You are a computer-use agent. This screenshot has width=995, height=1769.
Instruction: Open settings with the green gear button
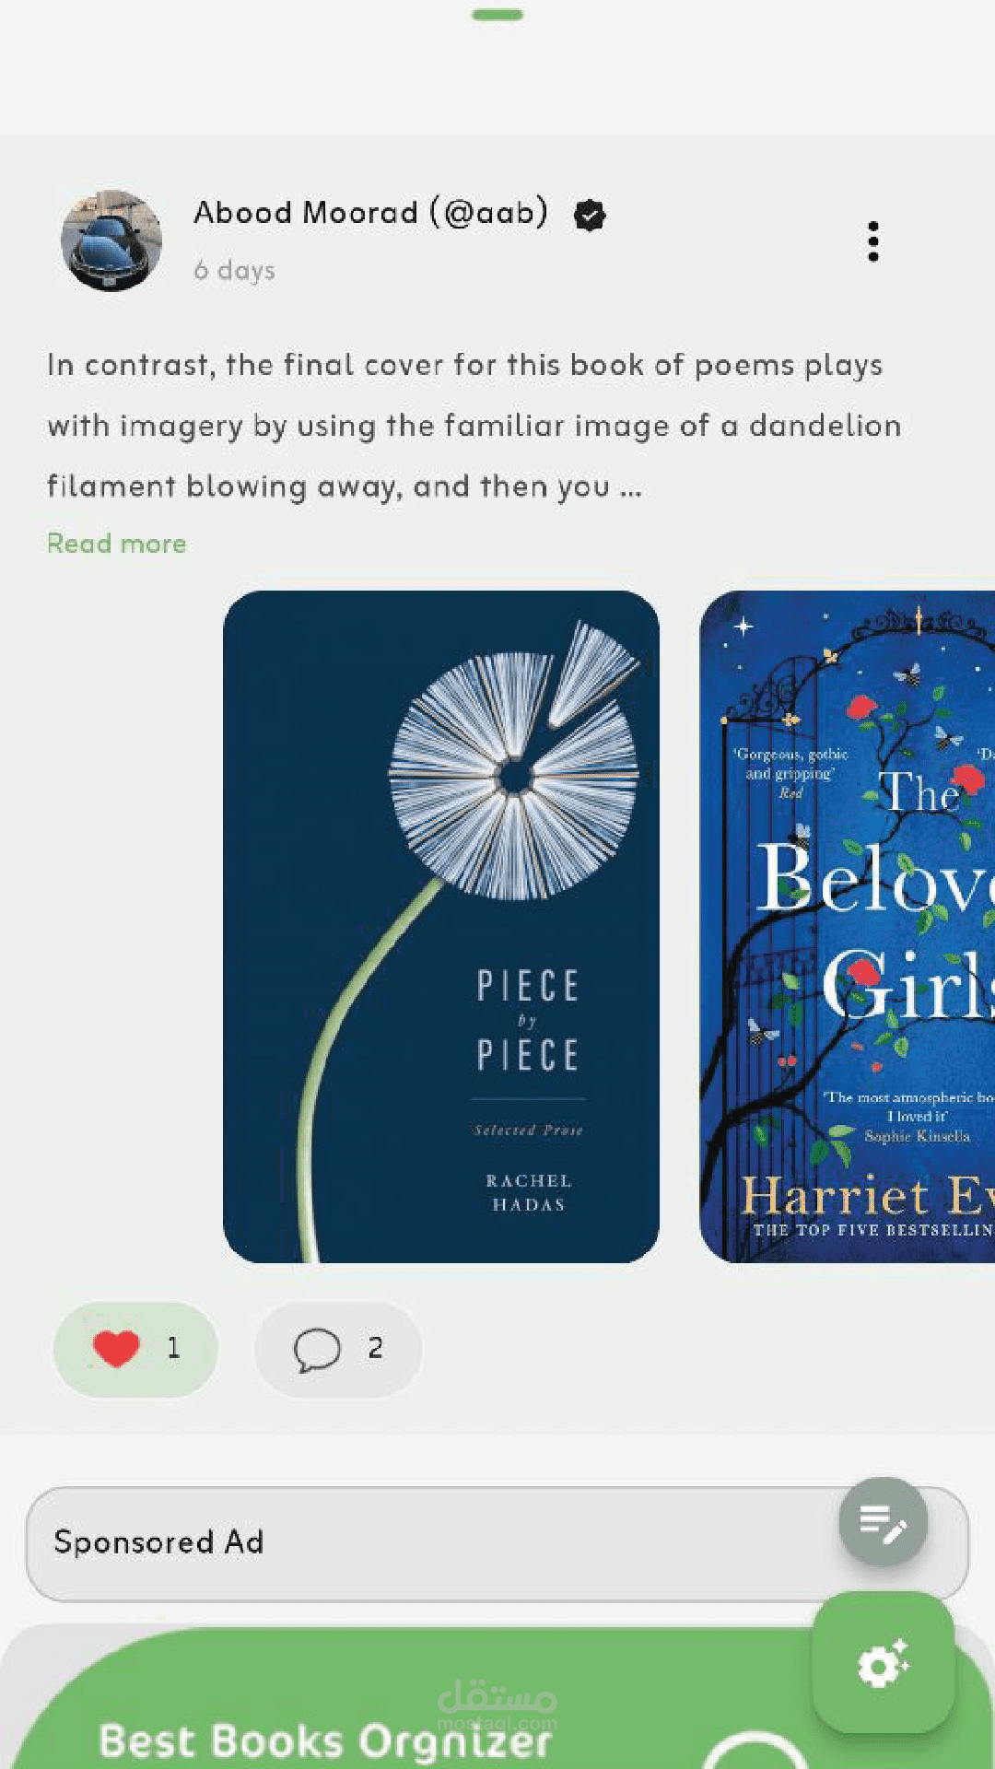pyautogui.click(x=884, y=1663)
